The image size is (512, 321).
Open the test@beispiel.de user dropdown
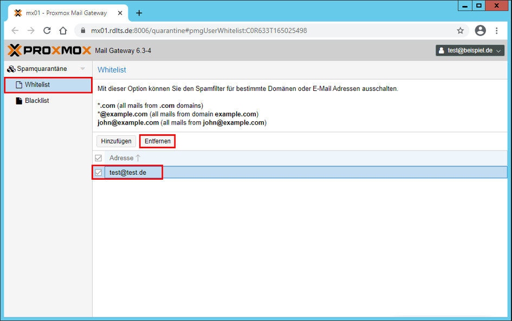tap(470, 50)
